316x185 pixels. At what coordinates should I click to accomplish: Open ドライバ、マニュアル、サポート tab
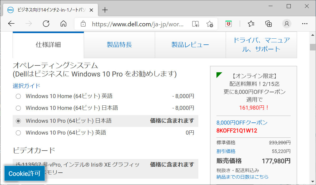pos(261,45)
